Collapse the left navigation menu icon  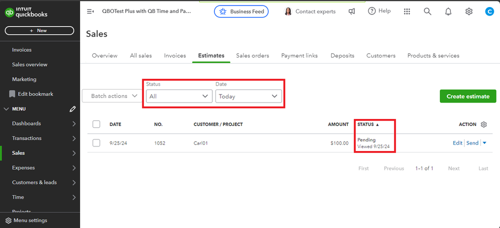(90, 11)
